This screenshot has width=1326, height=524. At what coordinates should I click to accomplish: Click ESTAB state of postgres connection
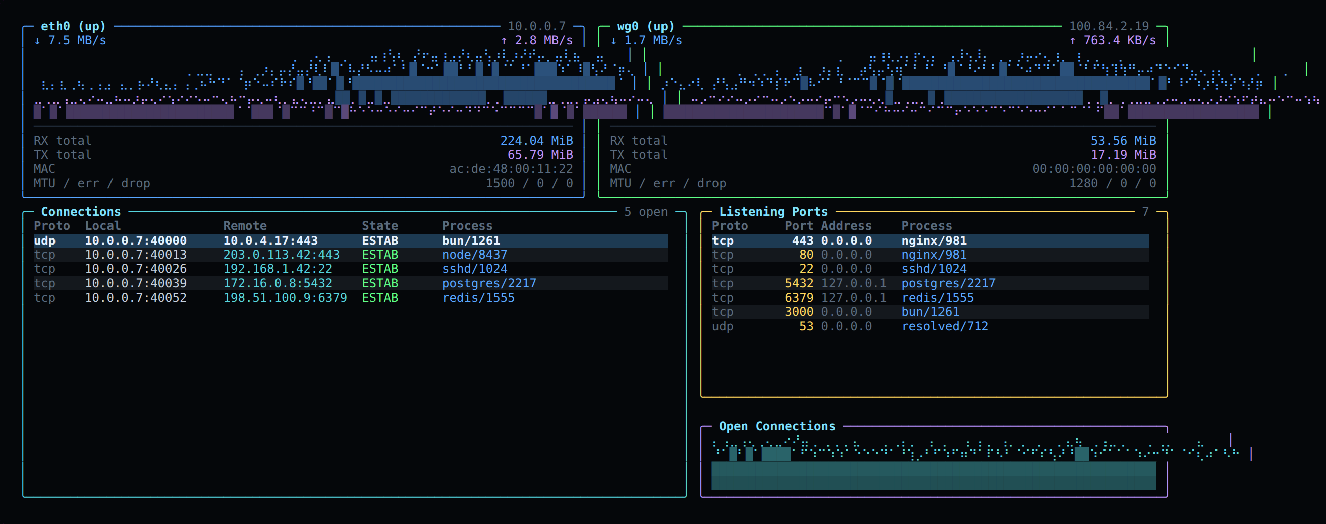pyautogui.click(x=380, y=283)
